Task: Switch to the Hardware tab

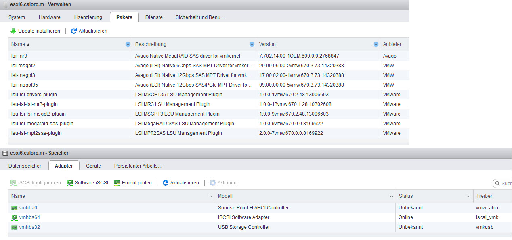Action: point(50,17)
